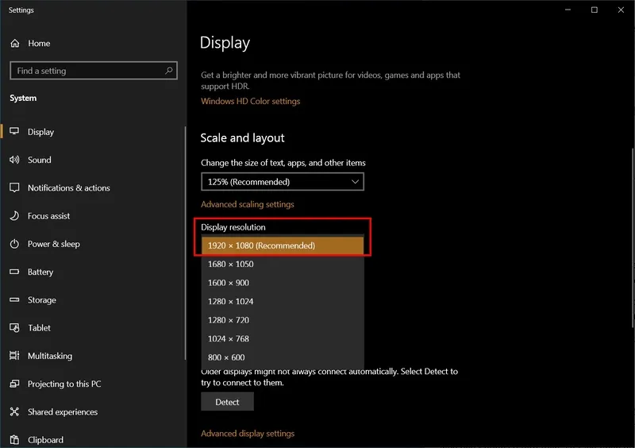The image size is (635, 448).
Task: Open the 125% scaling dropdown
Action: [x=282, y=182]
